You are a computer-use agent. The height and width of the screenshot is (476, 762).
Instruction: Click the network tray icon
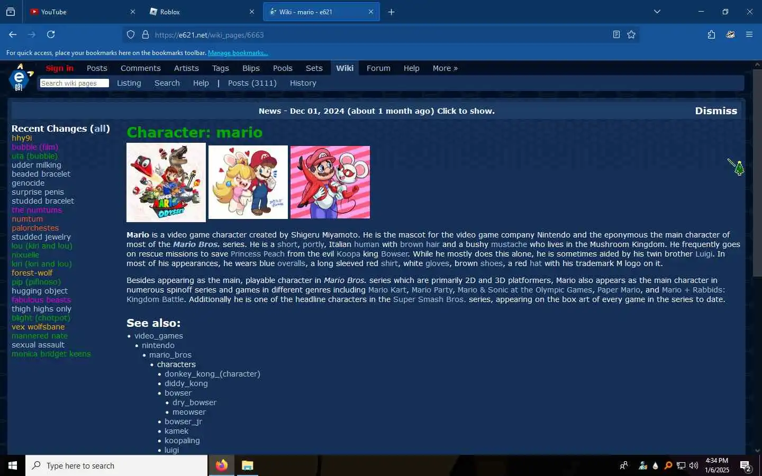(x=681, y=466)
